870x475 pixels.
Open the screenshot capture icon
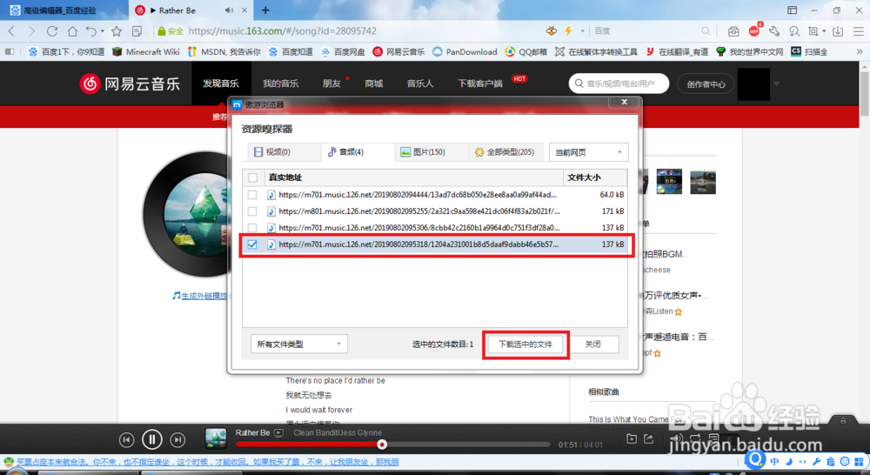(813, 31)
